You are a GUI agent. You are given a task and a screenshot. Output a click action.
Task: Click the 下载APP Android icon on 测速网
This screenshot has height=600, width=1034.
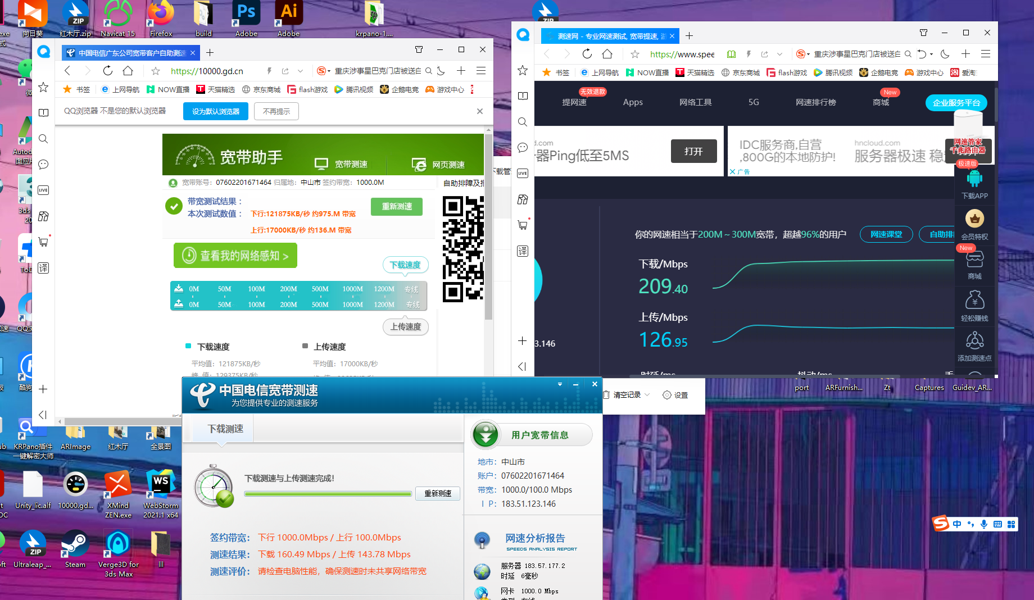tap(974, 179)
